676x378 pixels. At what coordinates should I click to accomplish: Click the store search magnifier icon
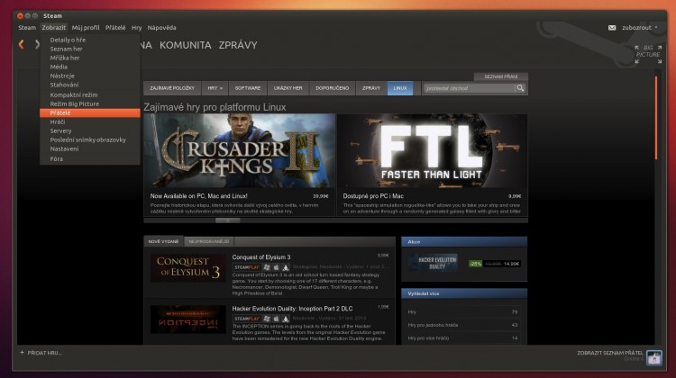[x=520, y=88]
